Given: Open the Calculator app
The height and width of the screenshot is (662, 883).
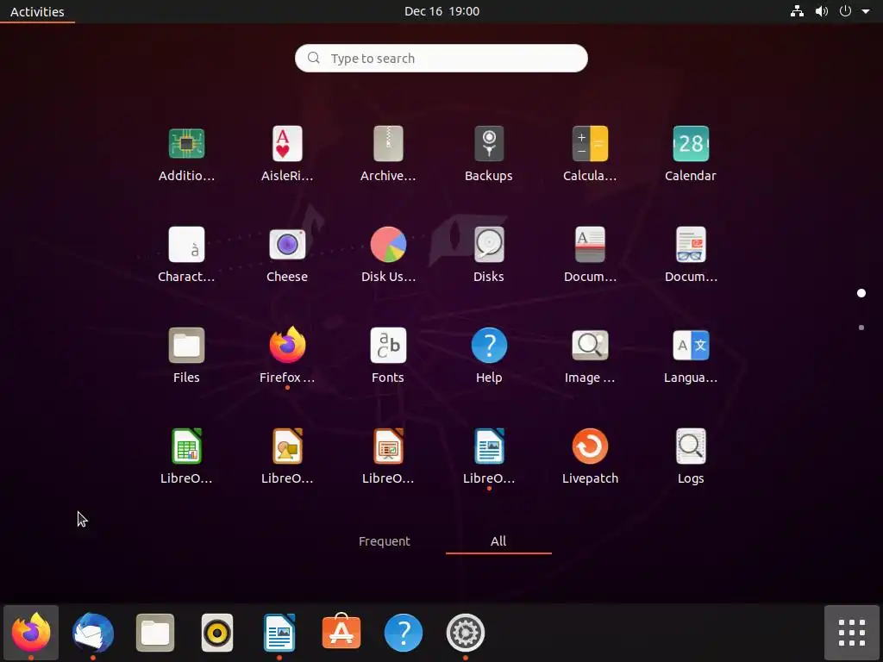Looking at the screenshot, I should [x=590, y=144].
